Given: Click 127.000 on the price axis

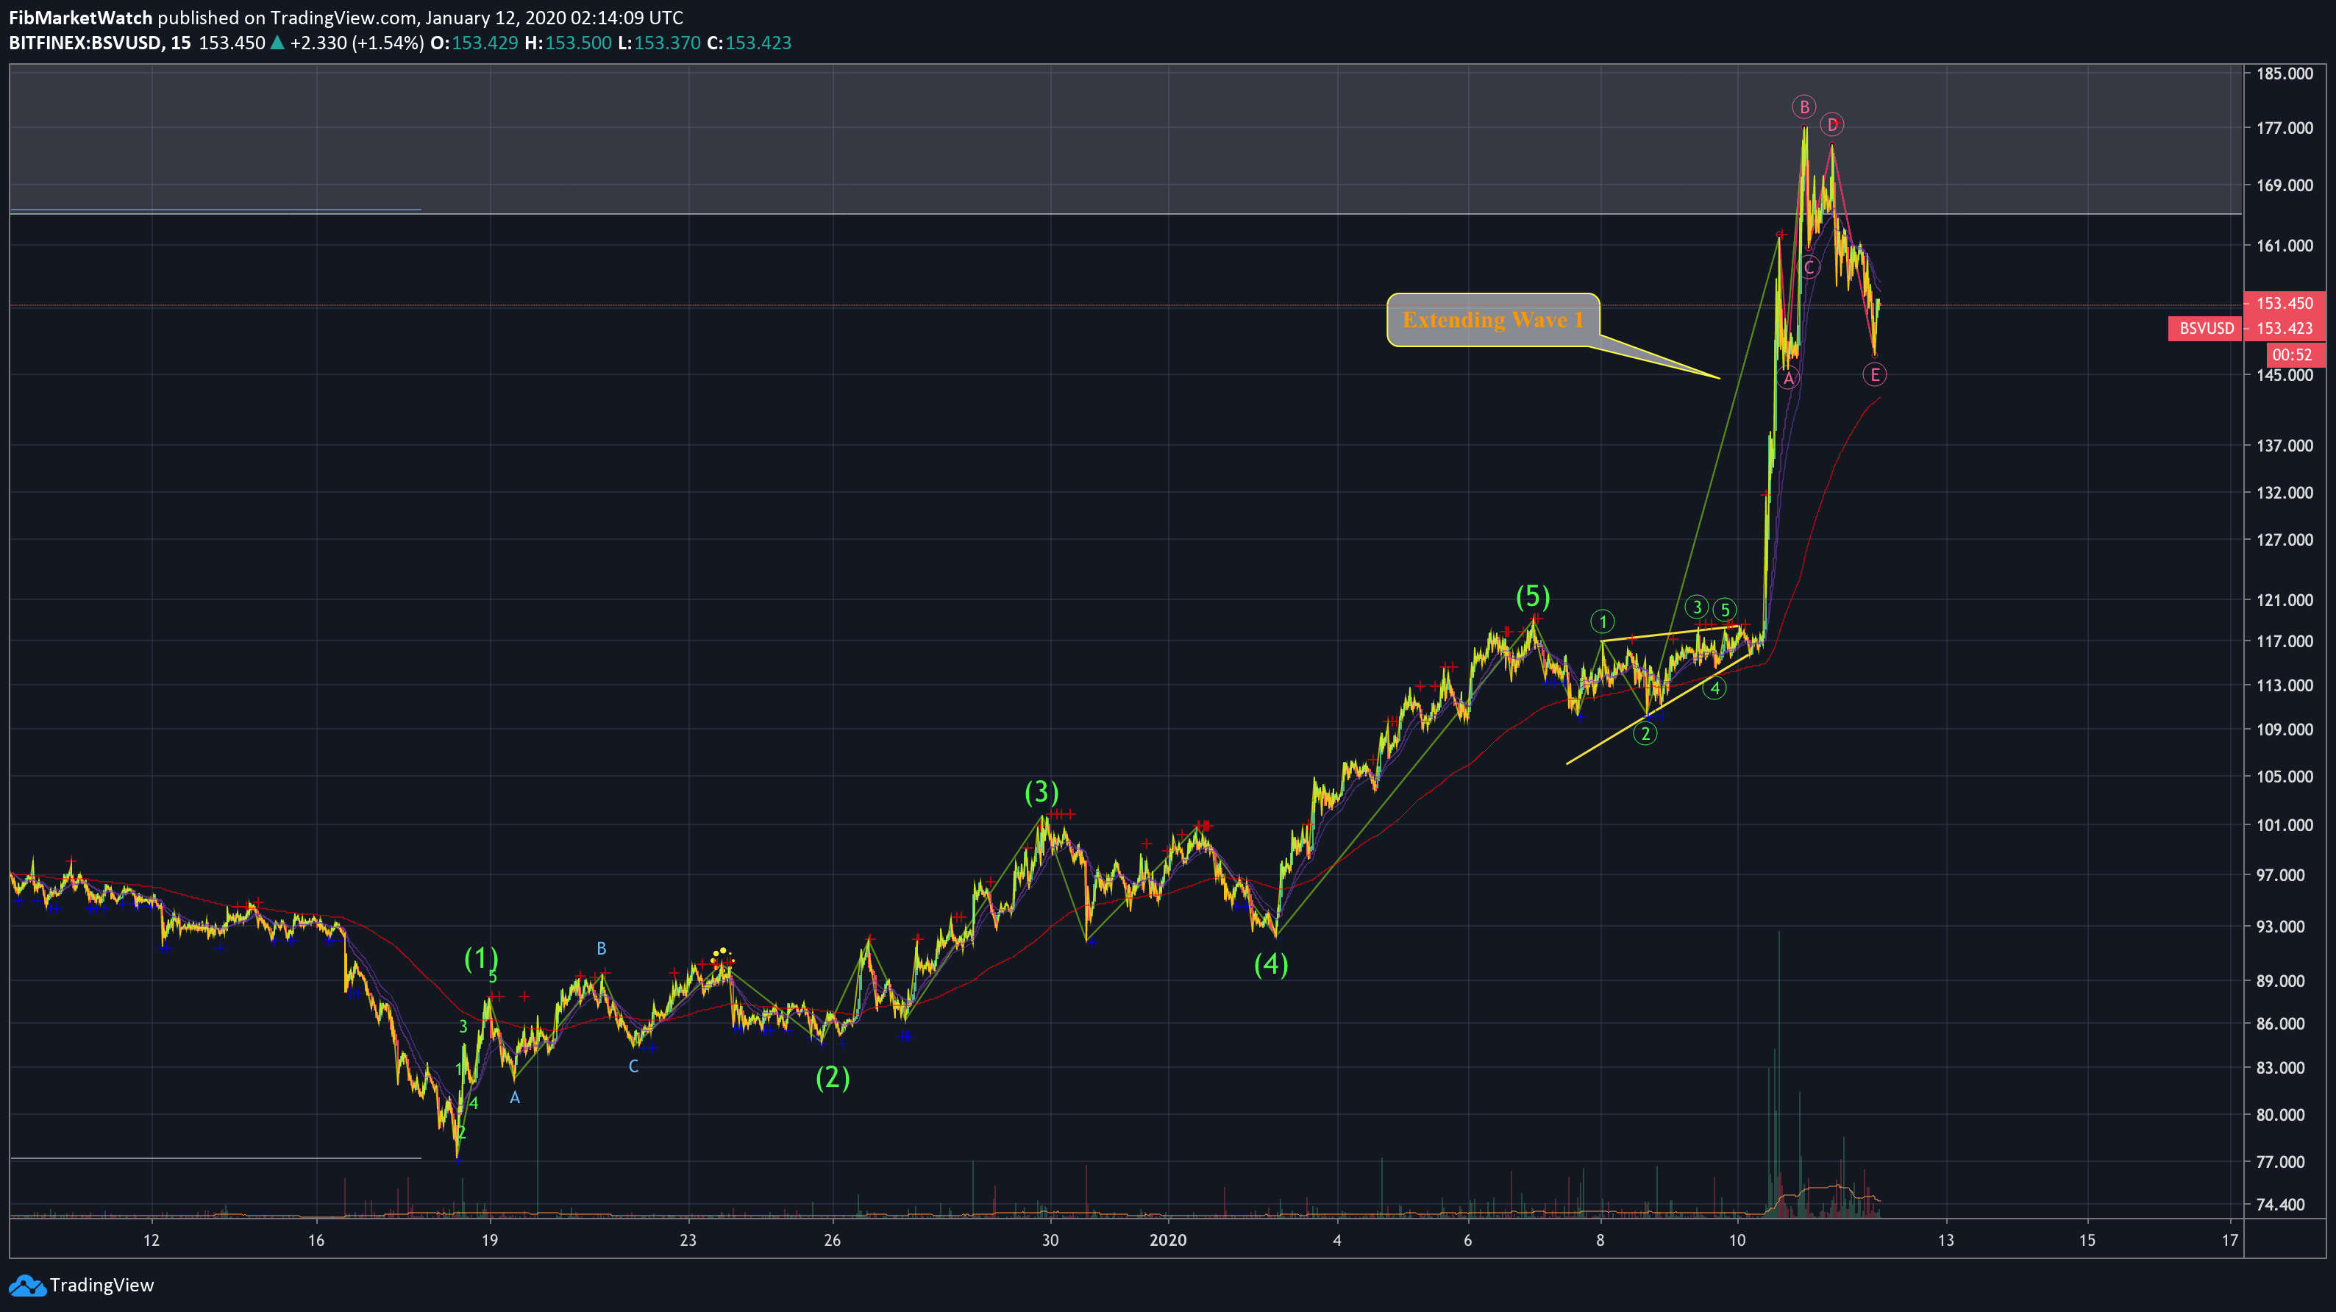Looking at the screenshot, I should [2285, 540].
